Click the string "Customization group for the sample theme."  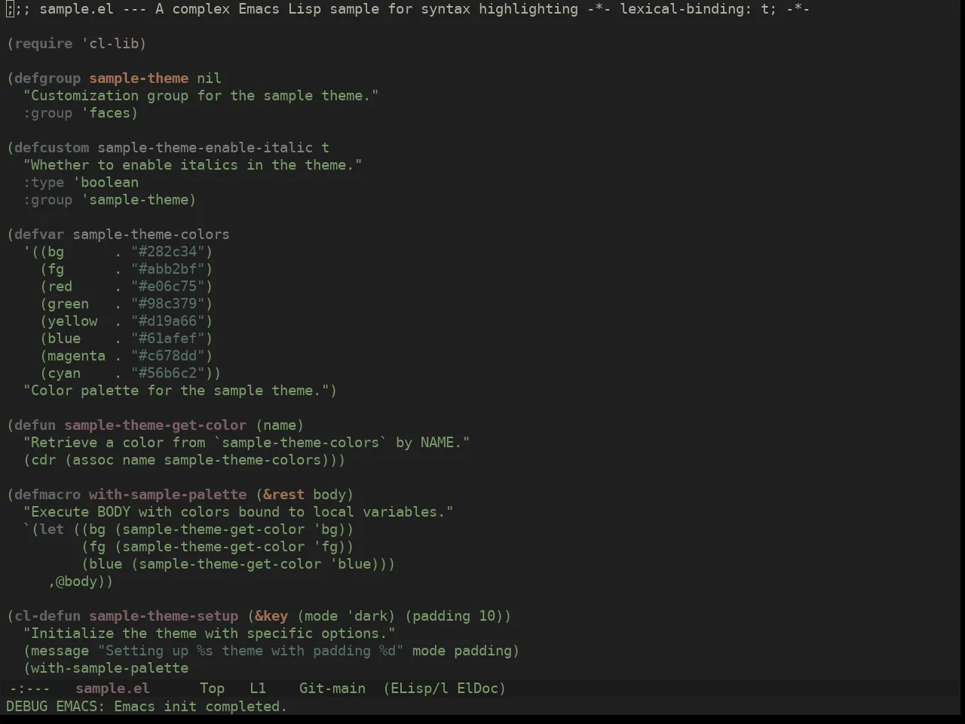click(x=201, y=95)
